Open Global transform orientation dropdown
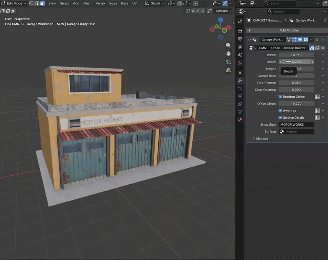The height and width of the screenshot is (260, 328). [155, 3]
